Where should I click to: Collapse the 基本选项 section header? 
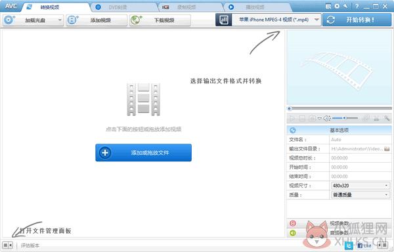point(339,131)
